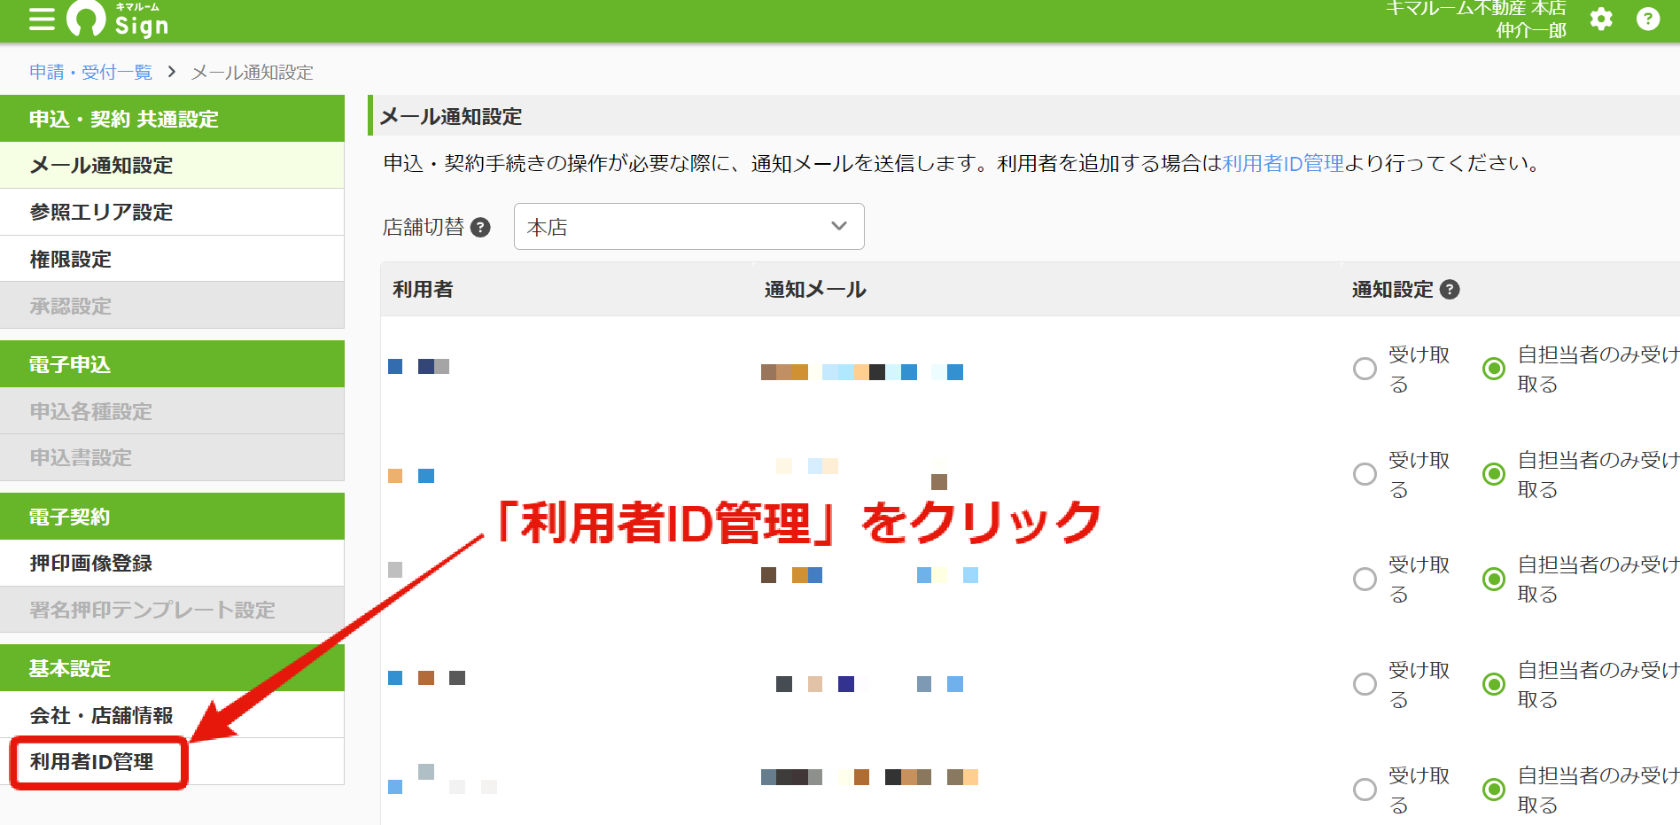This screenshot has height=825, width=1680.
Task: Click the 基本設定 section header
Action: click(172, 668)
